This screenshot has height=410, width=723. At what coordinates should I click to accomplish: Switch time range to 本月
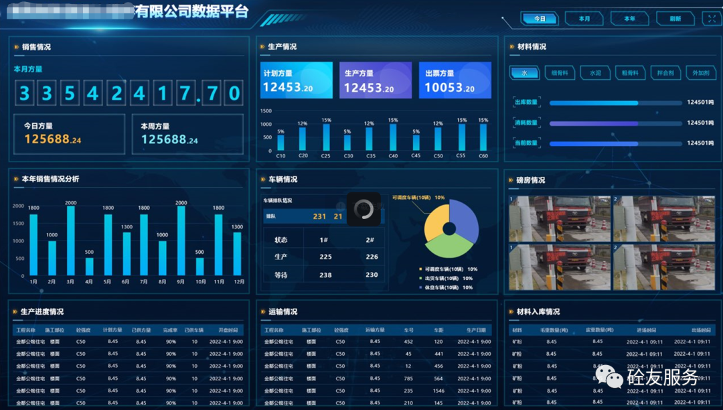[584, 19]
